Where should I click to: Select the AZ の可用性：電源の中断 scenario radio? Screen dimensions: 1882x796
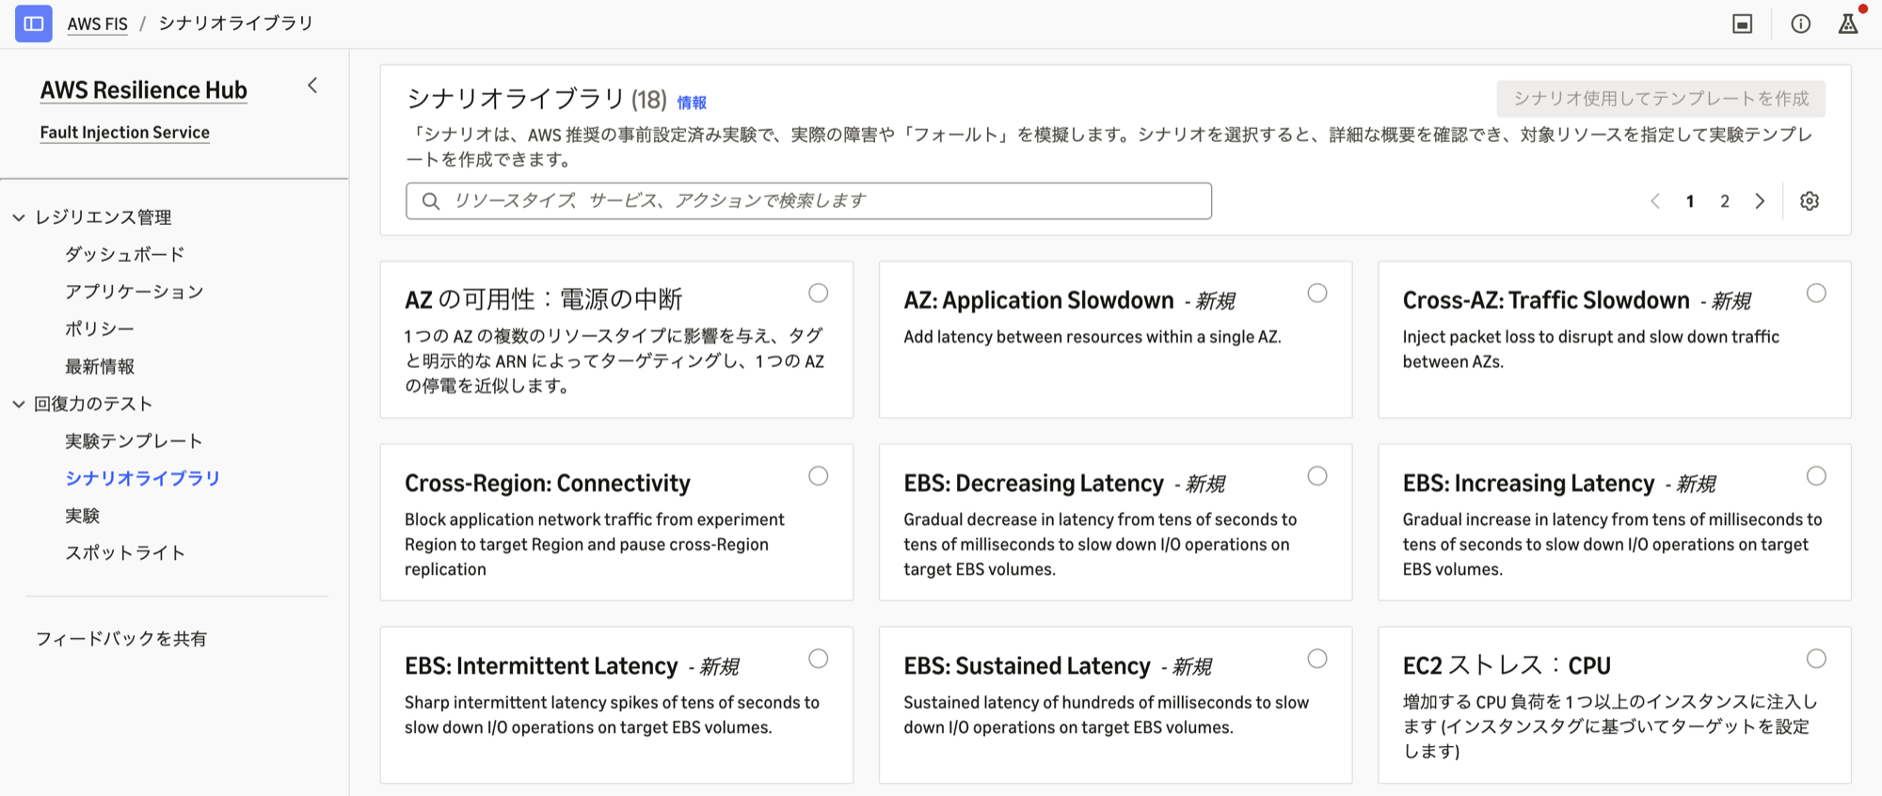tap(819, 294)
